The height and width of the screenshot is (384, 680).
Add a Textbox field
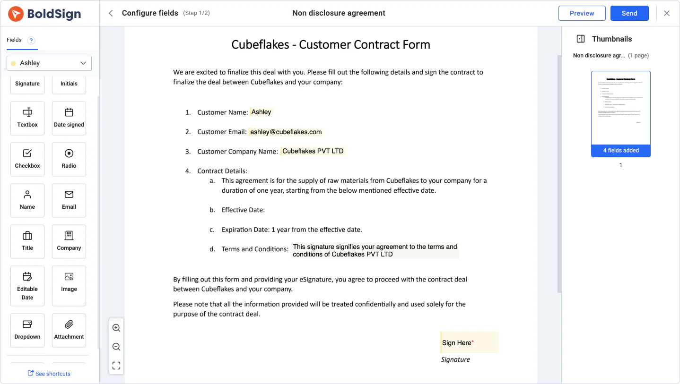click(x=27, y=118)
